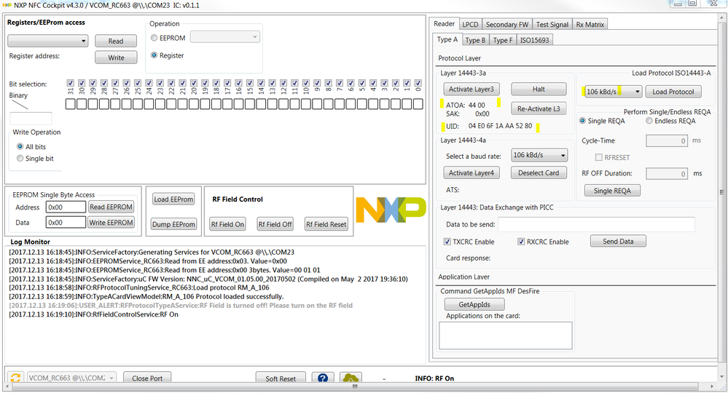Click the orange refresh ports icon
This screenshot has width=728, height=393.
(x=15, y=378)
